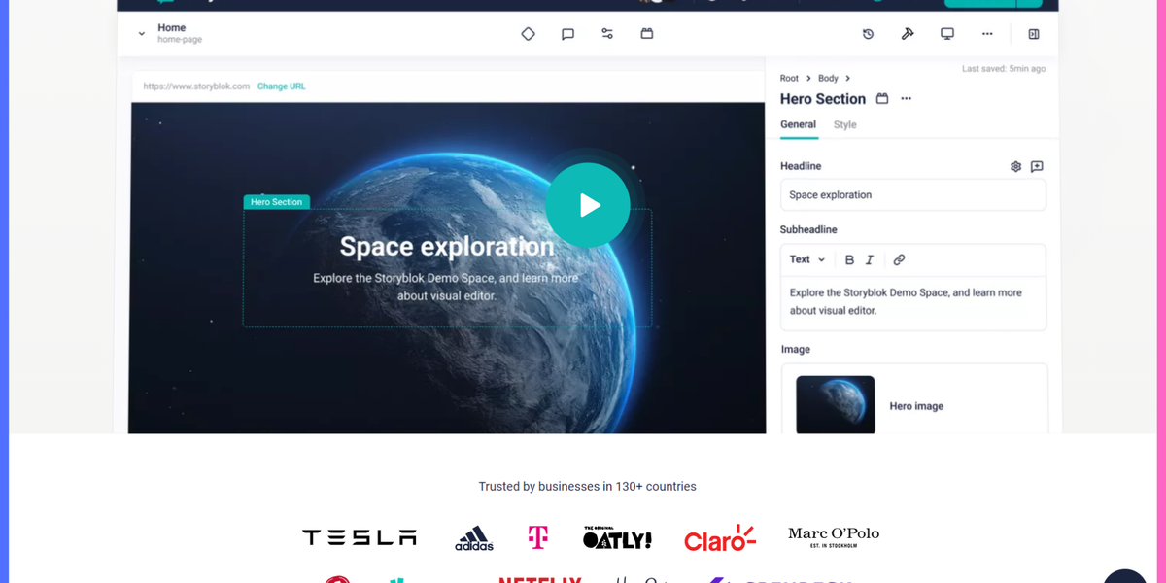1166x583 pixels.
Task: Collapse the right sidebar panel icon
Action: (x=1033, y=33)
